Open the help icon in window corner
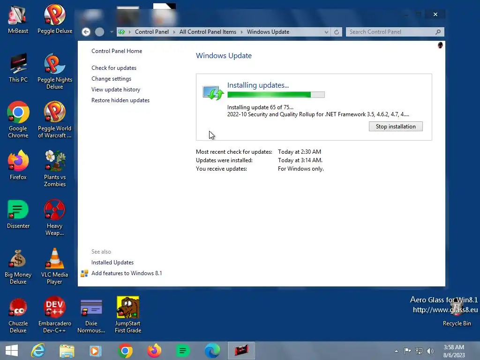 [x=440, y=45]
